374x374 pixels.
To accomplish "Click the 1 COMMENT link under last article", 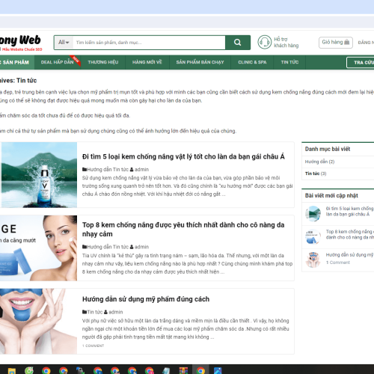I will [93, 346].
